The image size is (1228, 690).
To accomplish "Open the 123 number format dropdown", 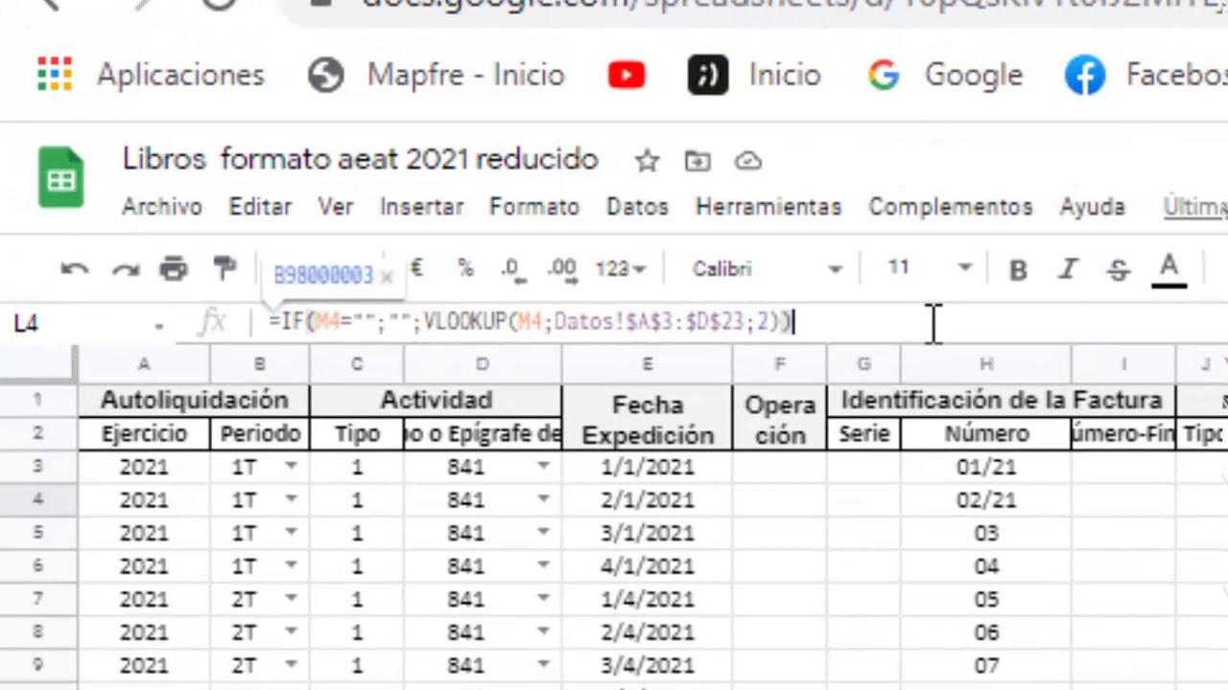I will pos(621,269).
